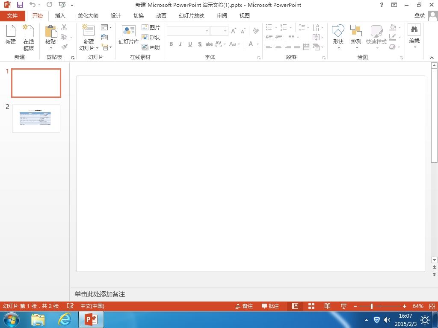438x328 pixels.
Task: Insert online 形状 shape material
Action: pyautogui.click(x=151, y=37)
